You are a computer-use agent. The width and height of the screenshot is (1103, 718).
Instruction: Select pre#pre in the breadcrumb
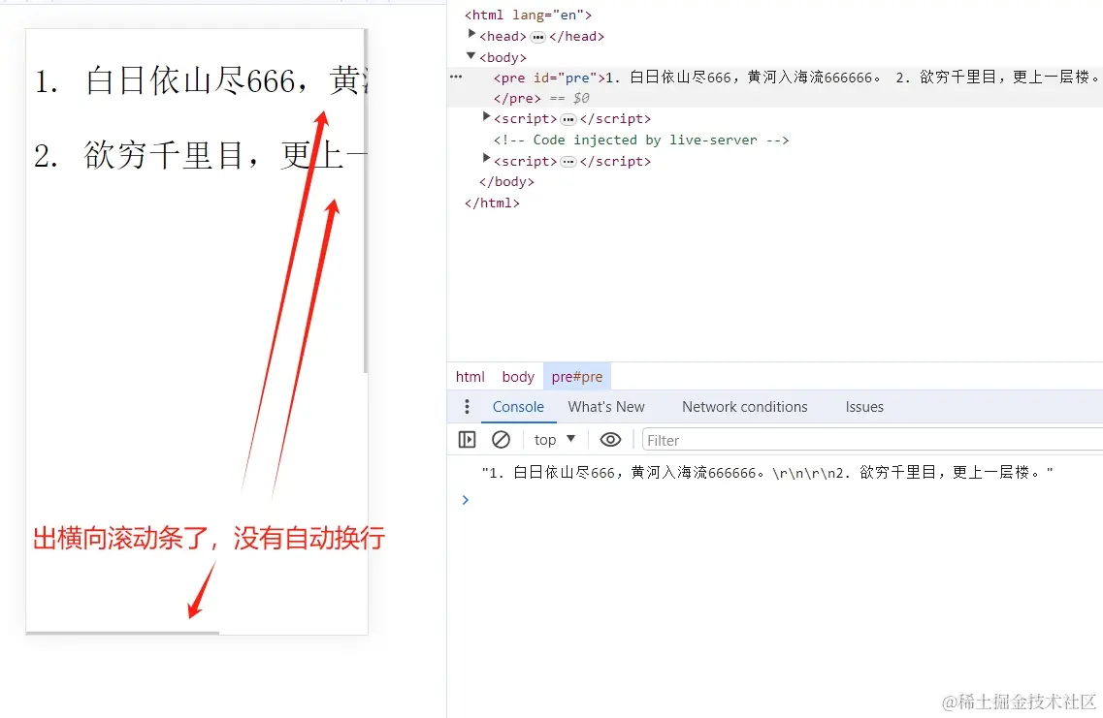point(577,377)
